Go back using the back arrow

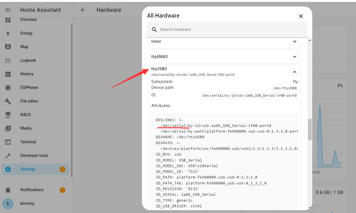pyautogui.click(x=83, y=10)
